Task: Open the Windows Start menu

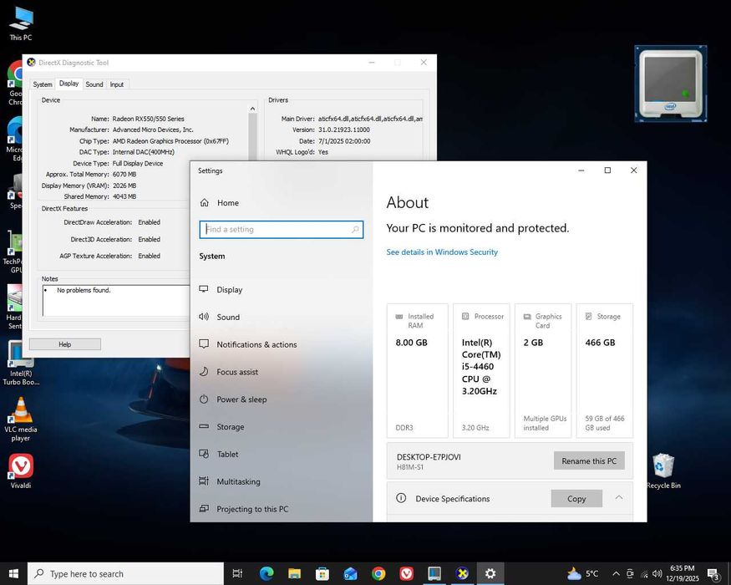Action: pos(13,573)
